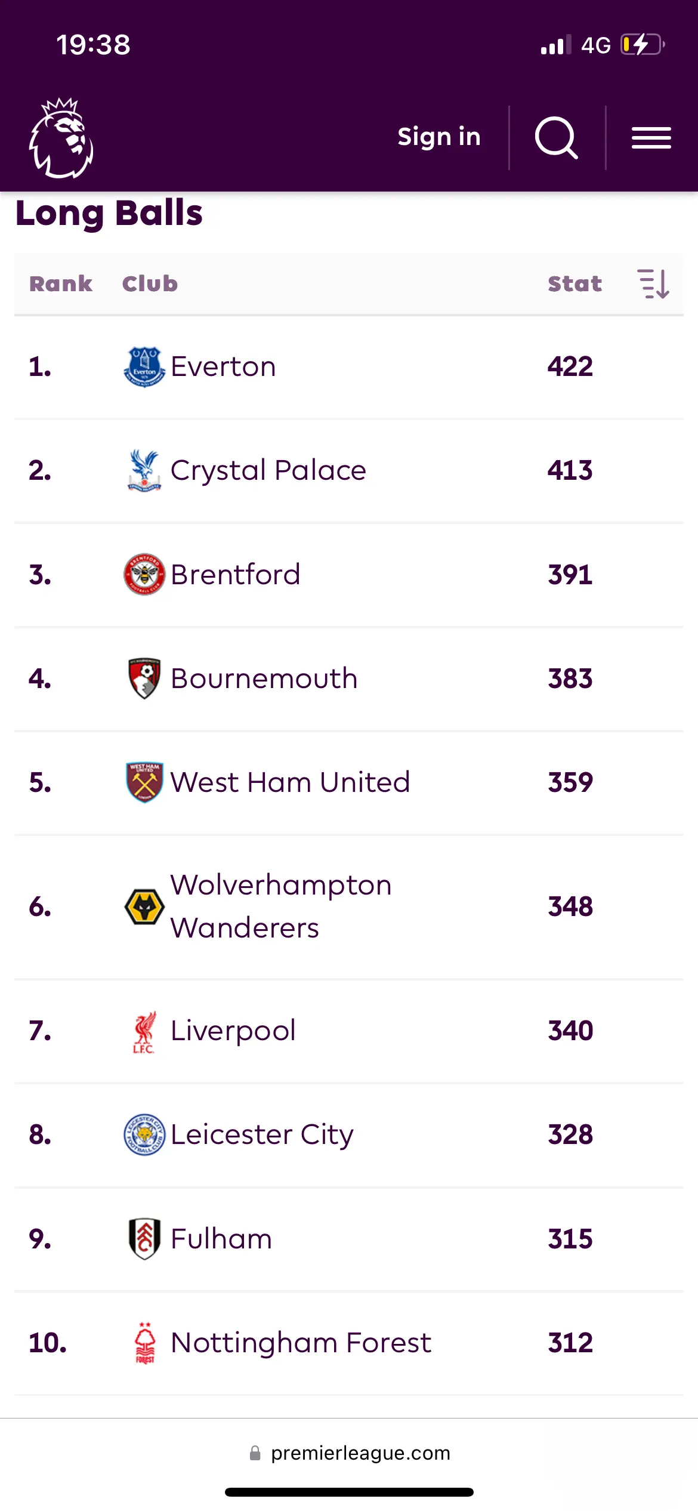This screenshot has width=698, height=1511.
Task: Click the Bournemouth club crest
Action: 144,679
